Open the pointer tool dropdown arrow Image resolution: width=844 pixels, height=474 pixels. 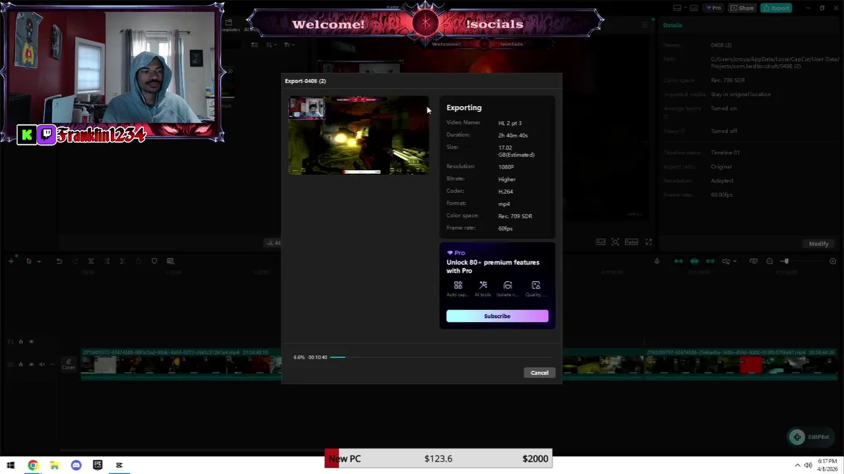(39, 261)
